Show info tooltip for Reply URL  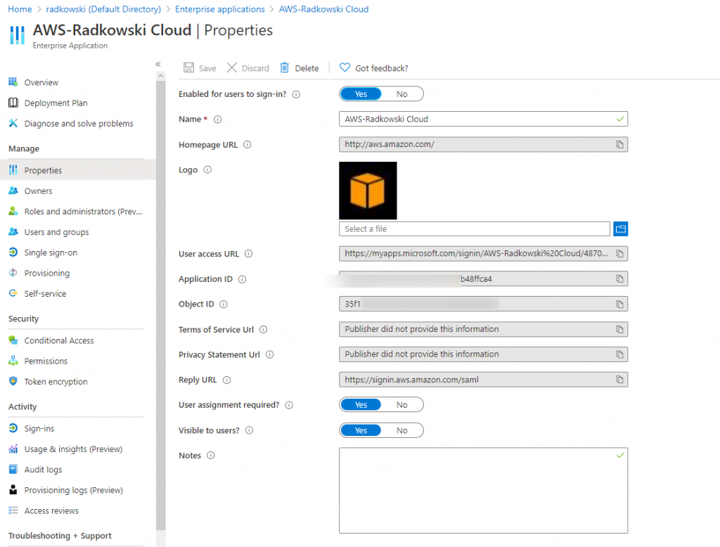pyautogui.click(x=226, y=380)
